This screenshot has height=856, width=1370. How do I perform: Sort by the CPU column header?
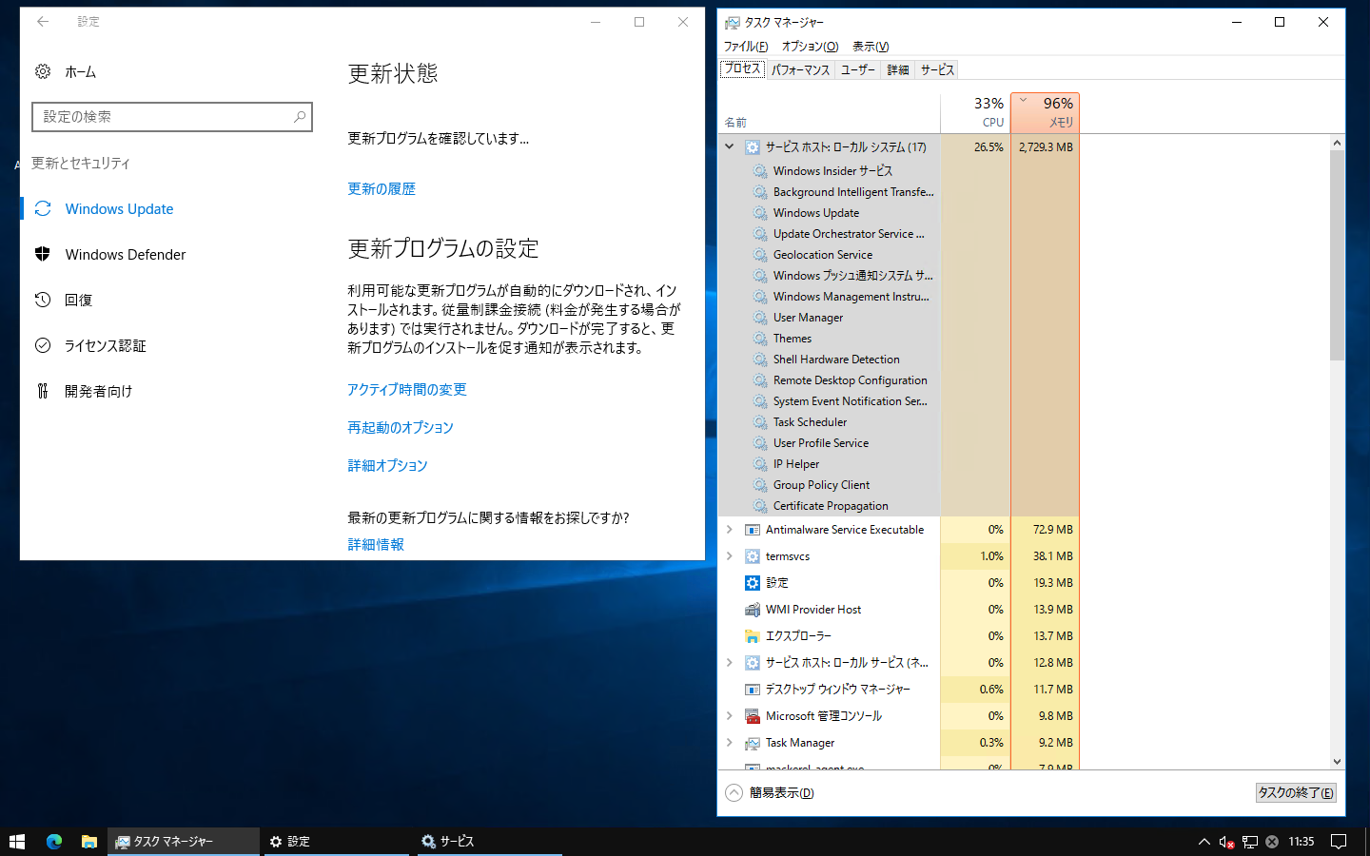click(975, 112)
